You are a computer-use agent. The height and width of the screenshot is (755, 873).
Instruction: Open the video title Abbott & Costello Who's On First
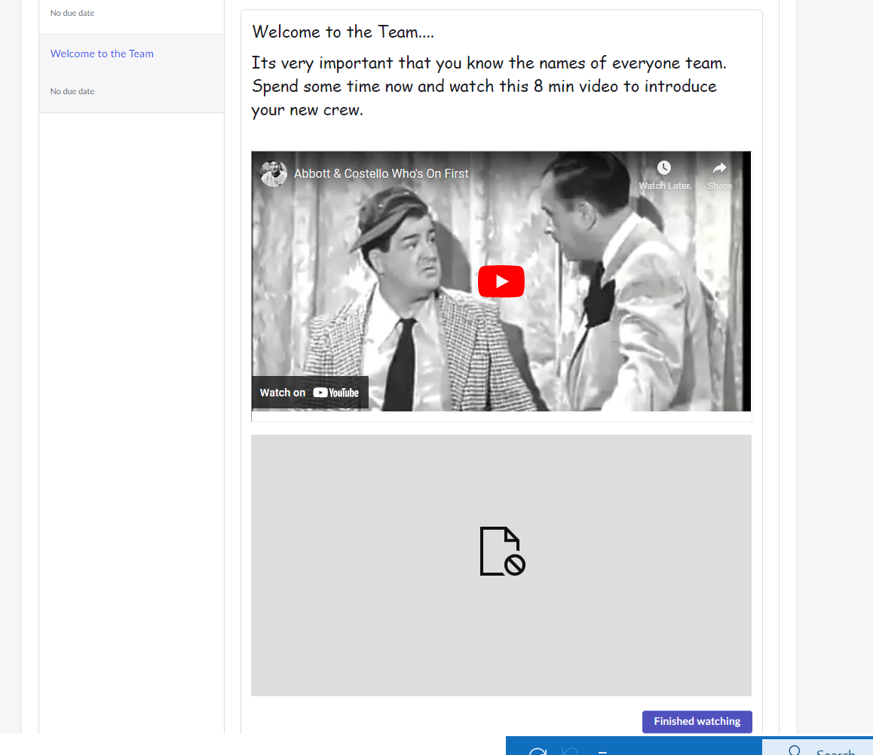[x=381, y=173]
